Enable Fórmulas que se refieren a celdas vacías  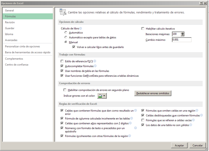click(143, 120)
